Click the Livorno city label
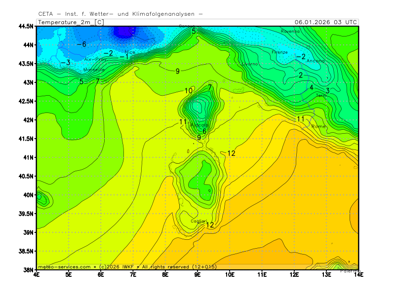395x296 pixels. pyautogui.click(x=249, y=64)
